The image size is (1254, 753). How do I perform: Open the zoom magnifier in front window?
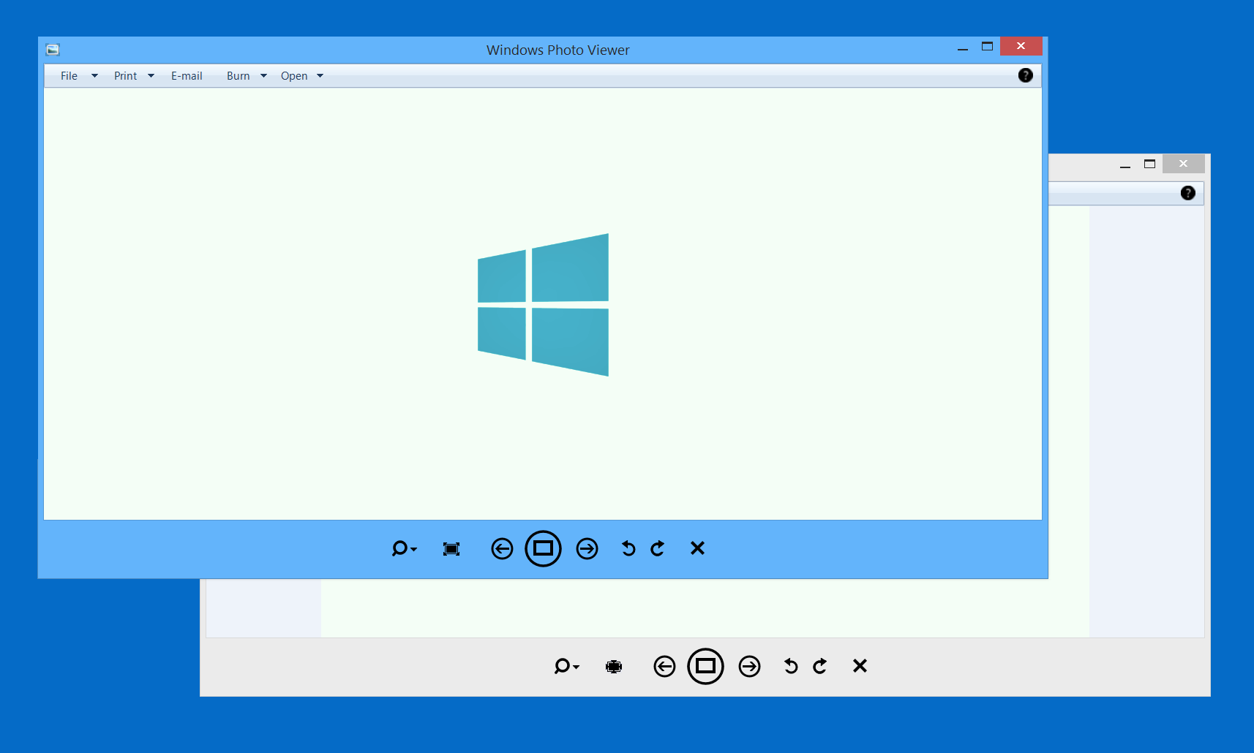point(404,548)
